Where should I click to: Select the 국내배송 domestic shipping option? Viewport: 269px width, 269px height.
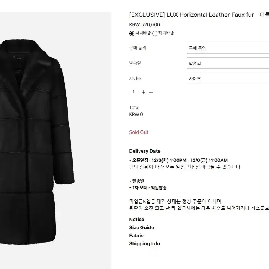pyautogui.click(x=132, y=33)
